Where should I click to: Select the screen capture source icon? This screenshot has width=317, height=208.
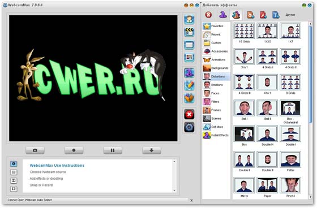(x=189, y=45)
